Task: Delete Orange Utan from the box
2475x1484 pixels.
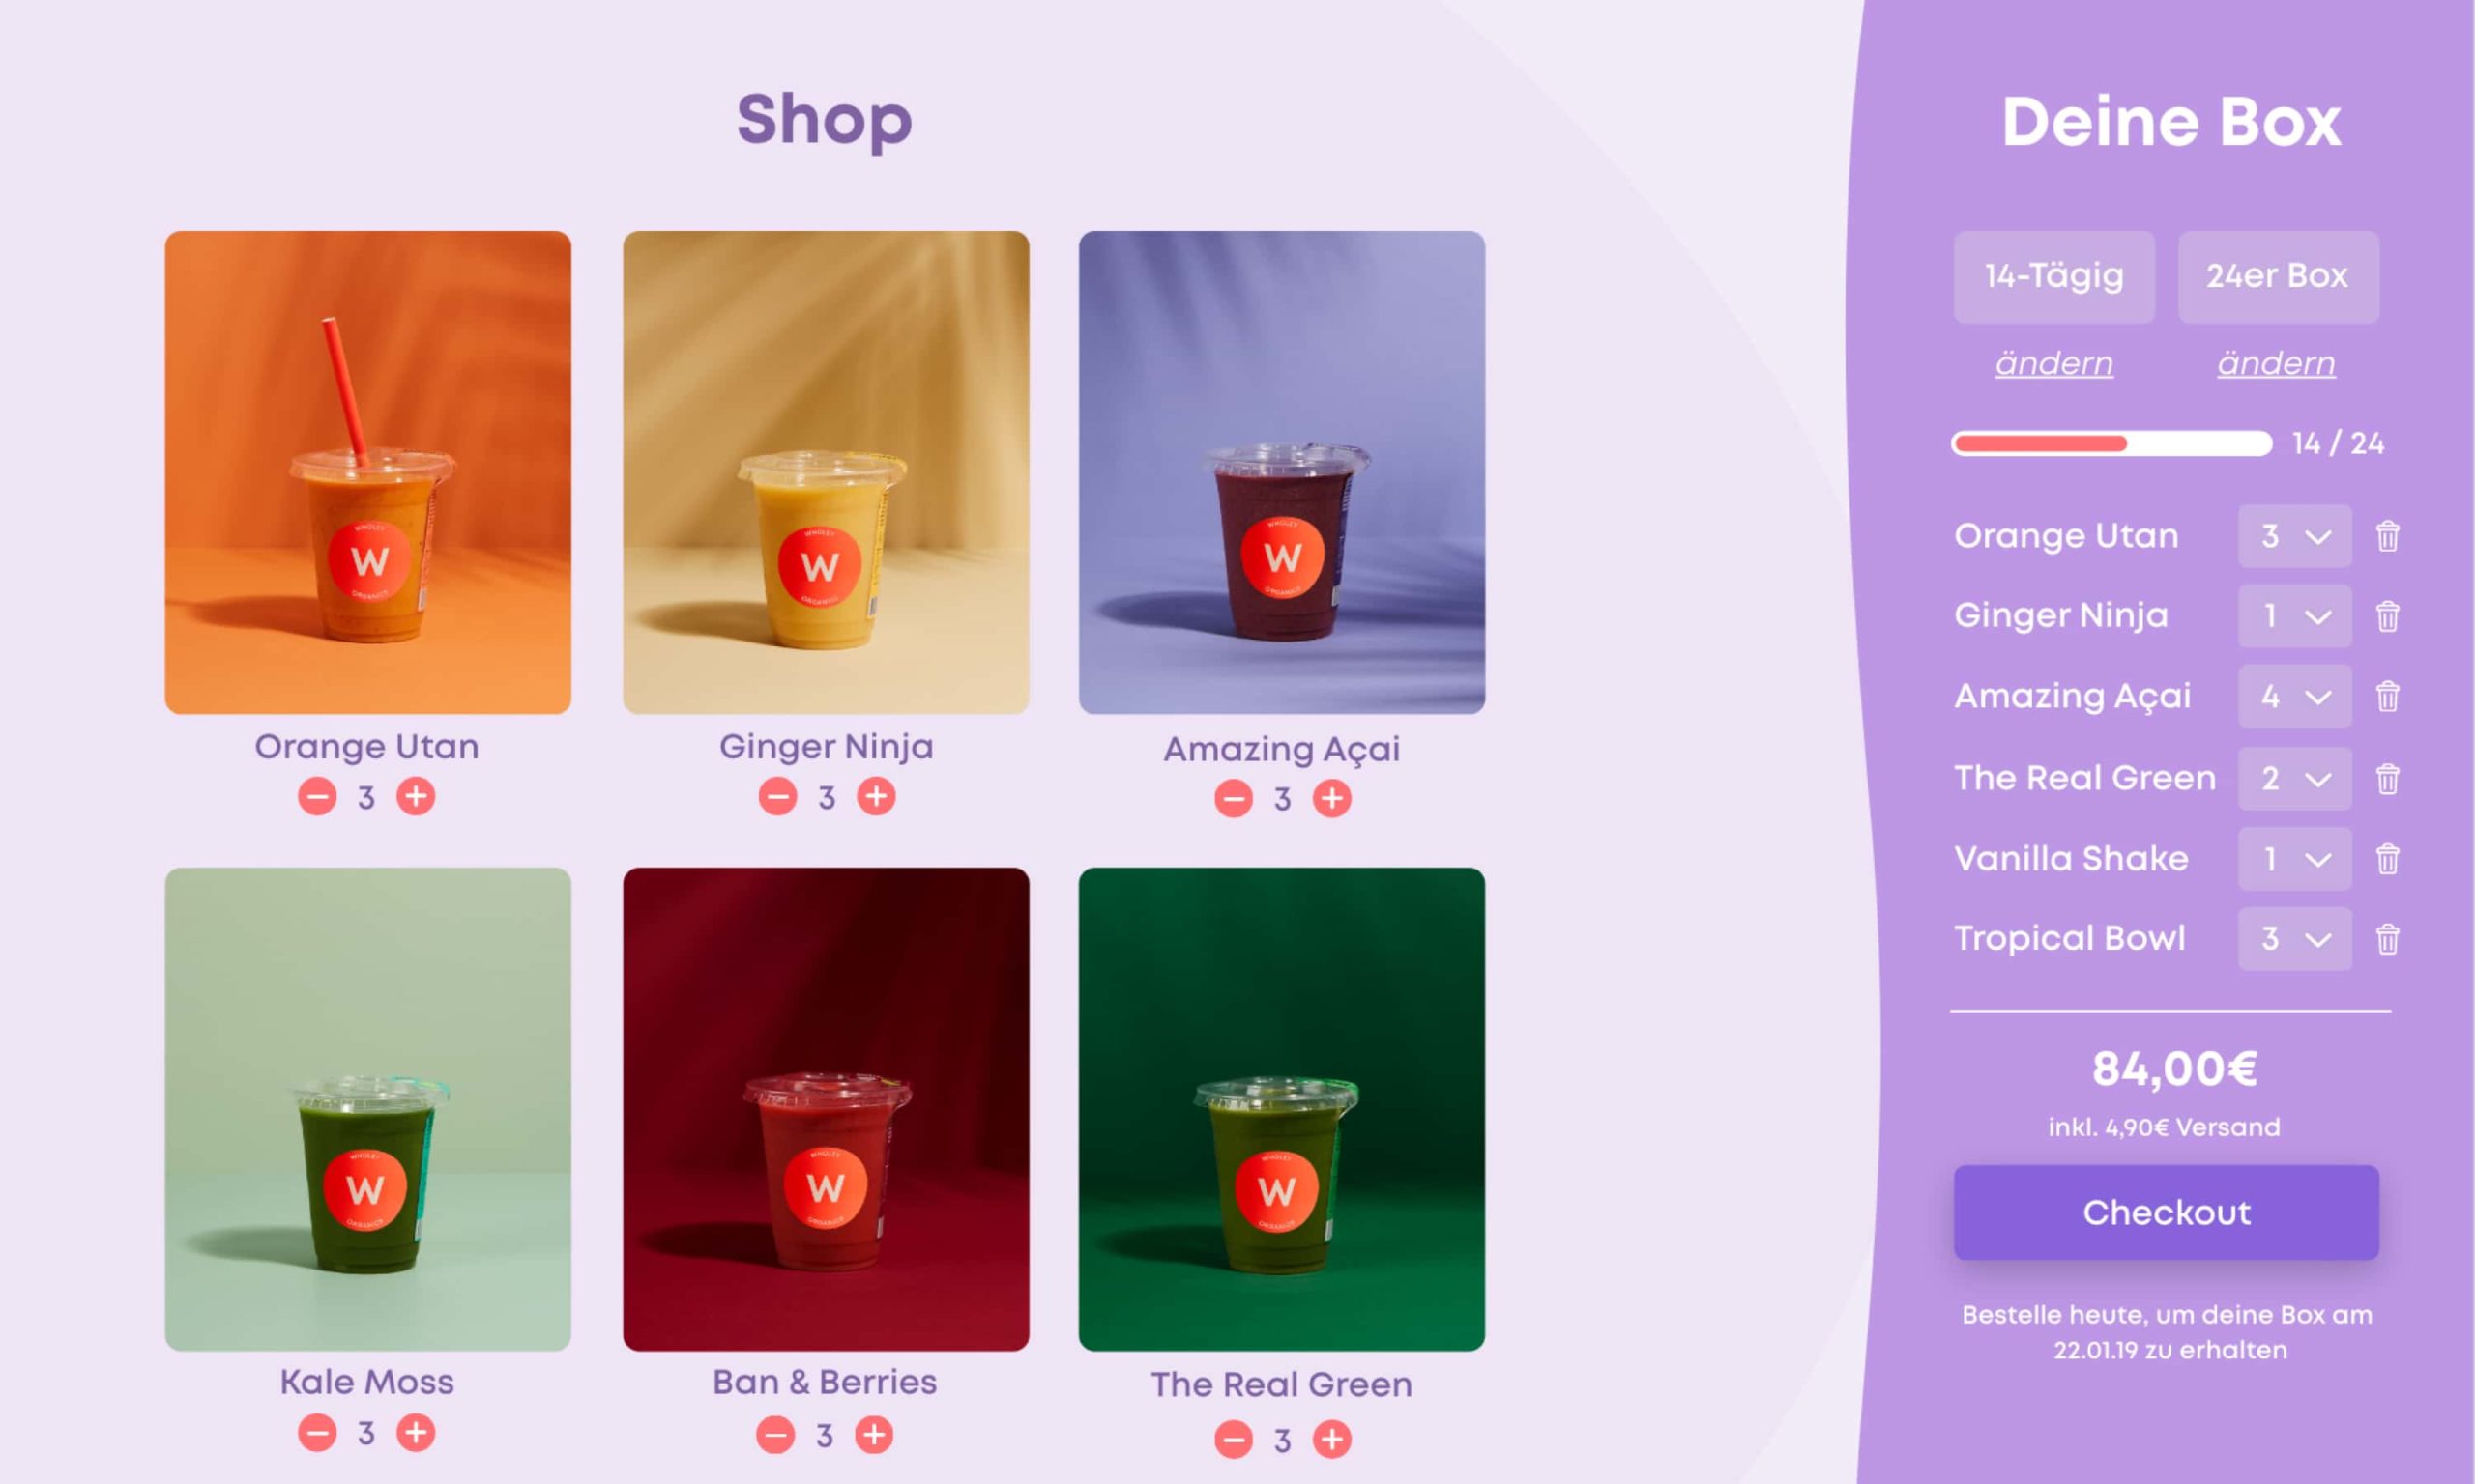Action: tap(2387, 537)
